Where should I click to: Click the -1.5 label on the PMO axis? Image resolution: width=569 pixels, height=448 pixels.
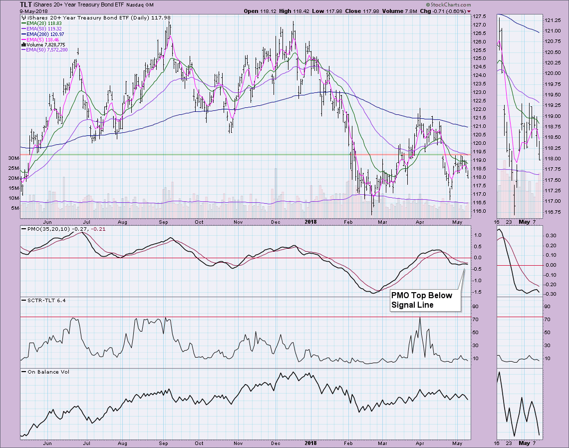478,292
